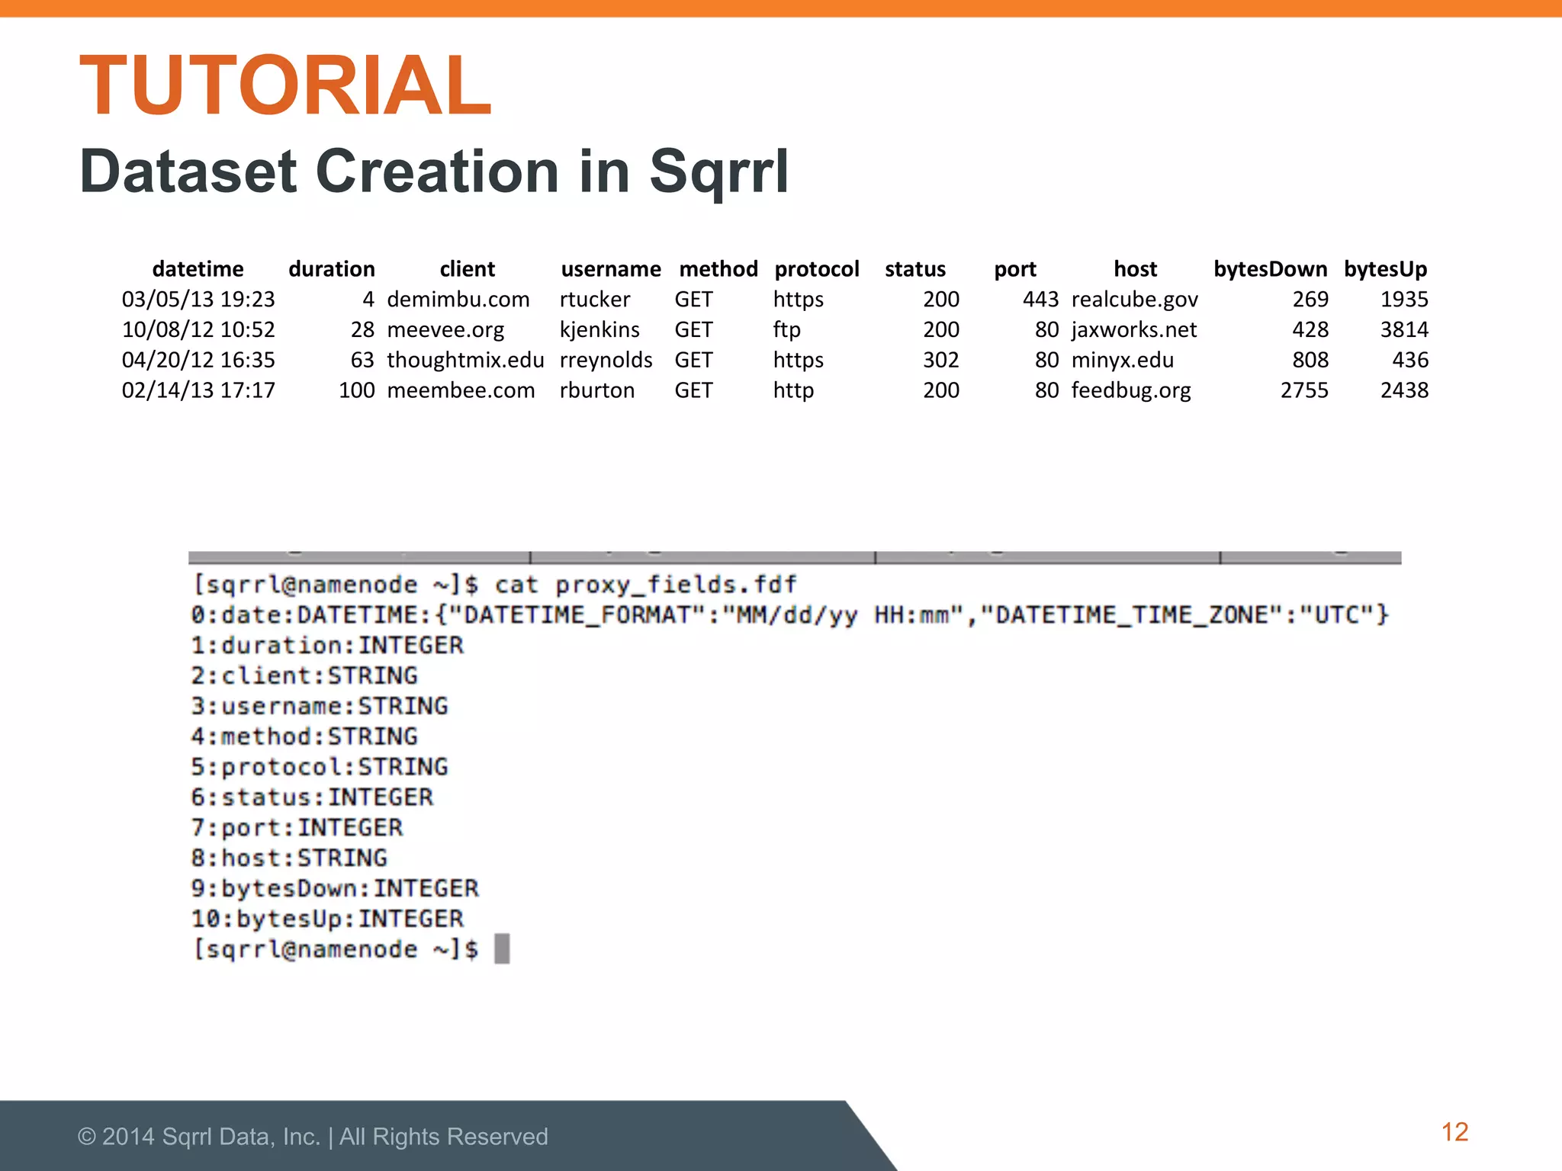The height and width of the screenshot is (1171, 1562).
Task: Click the protocol cell http in rburton row
Action: [x=793, y=391]
